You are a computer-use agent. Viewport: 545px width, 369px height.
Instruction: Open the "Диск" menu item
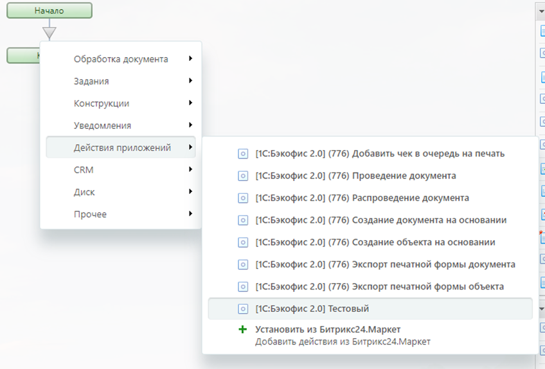84,192
